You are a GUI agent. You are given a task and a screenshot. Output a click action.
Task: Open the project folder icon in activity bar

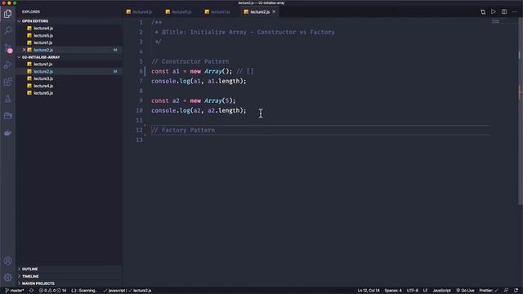(x=7, y=116)
